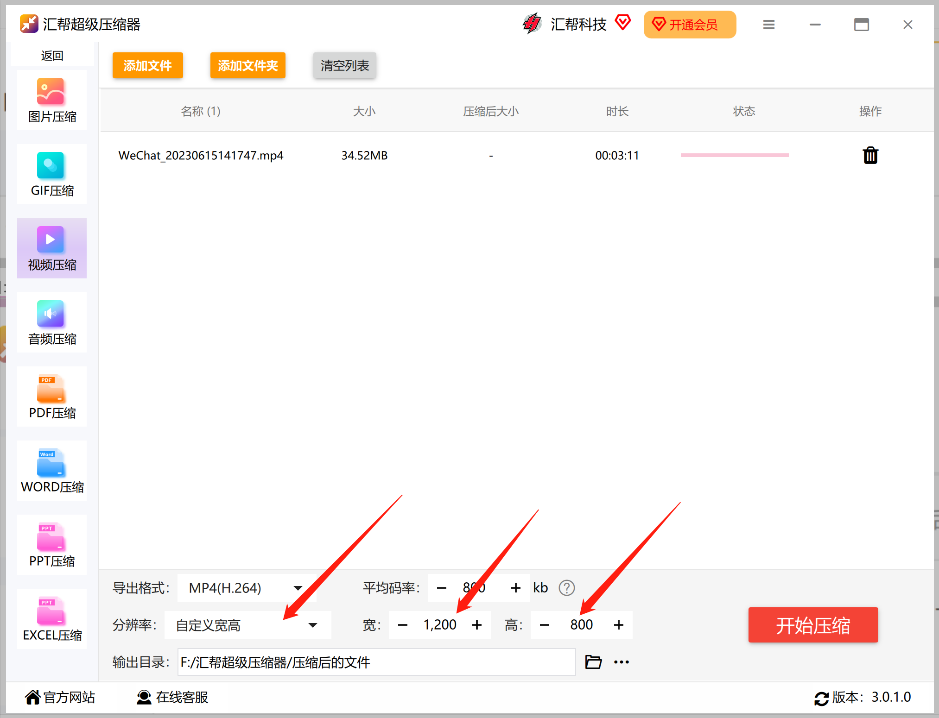939x718 pixels.
Task: Click the three-dots browse output directory button
Action: [x=622, y=662]
